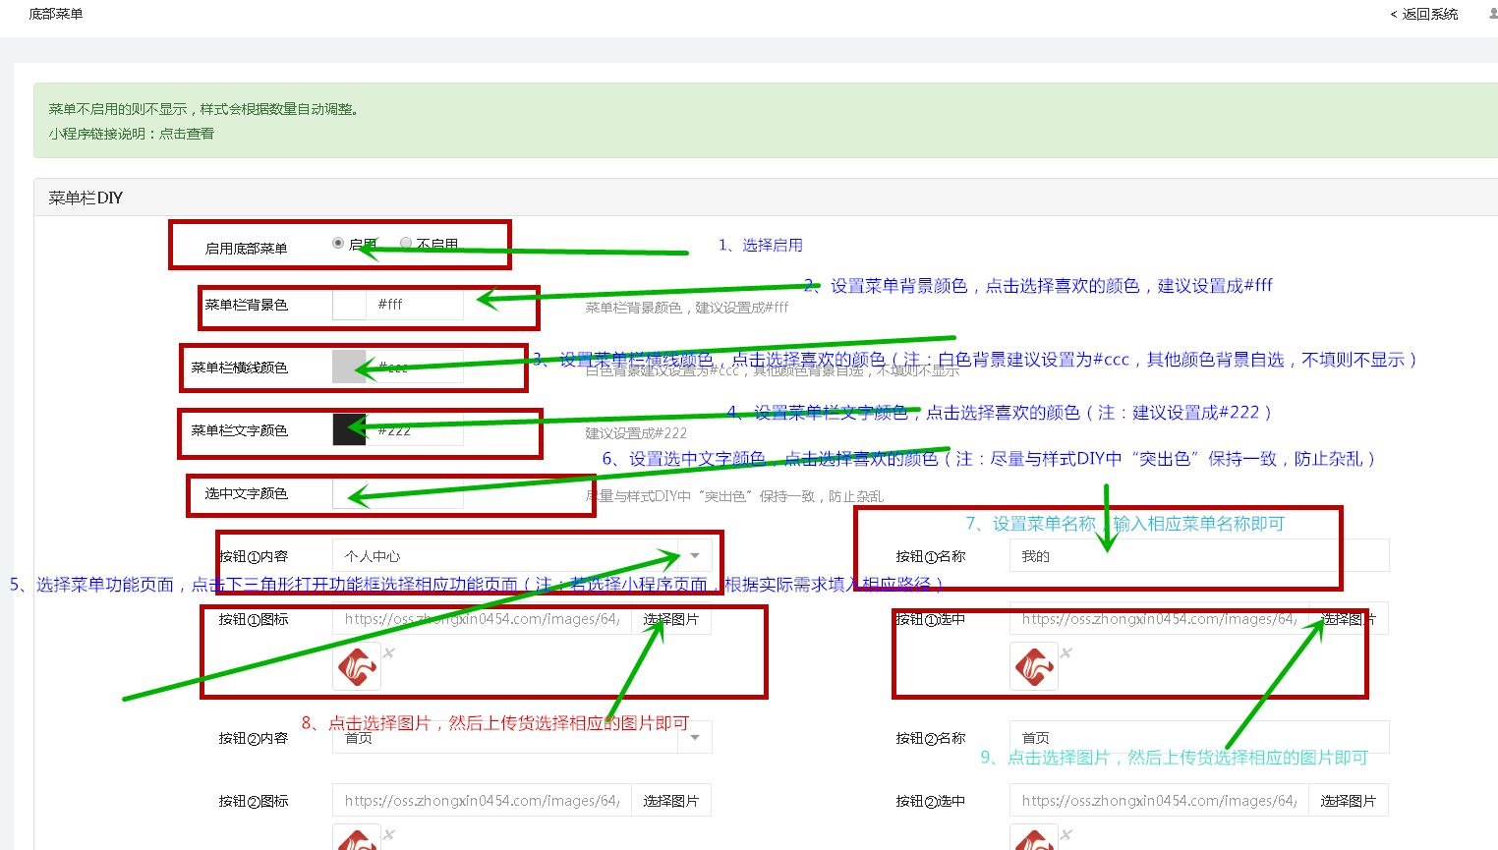Go back via the 返回系统 link
Viewport: 1498px width, 850px height.
(x=1424, y=14)
